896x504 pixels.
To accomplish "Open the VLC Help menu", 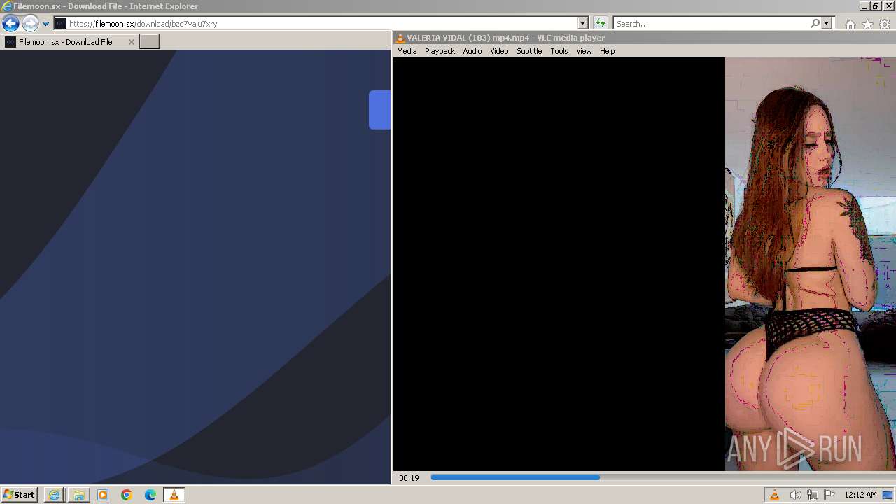I will point(607,51).
